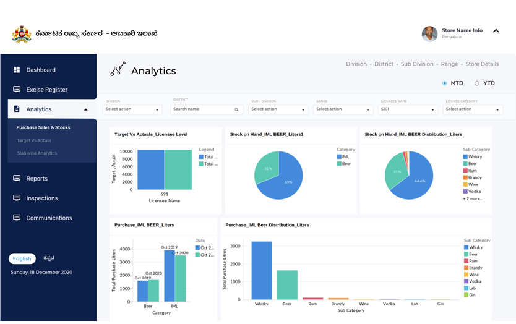This screenshot has height=324, width=516.
Task: Click the Dashboard grid icon
Action: pos(17,70)
